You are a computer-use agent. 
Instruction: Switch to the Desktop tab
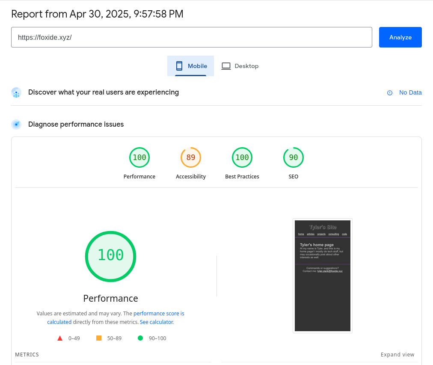240,66
